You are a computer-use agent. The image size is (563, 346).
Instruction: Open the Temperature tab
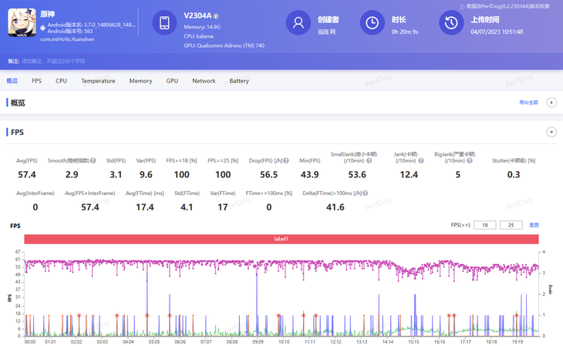tap(98, 81)
